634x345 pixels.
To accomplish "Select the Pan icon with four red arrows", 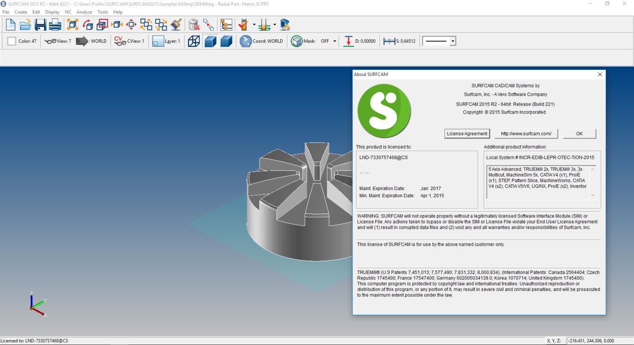I will 131,24.
